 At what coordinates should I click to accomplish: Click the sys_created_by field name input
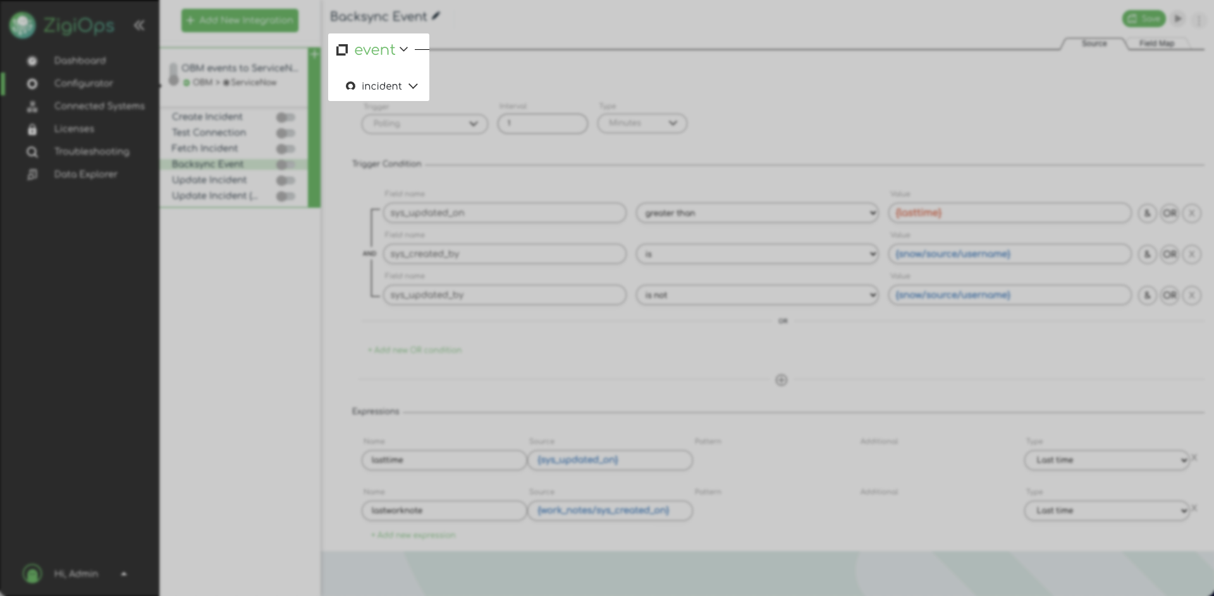coord(505,254)
